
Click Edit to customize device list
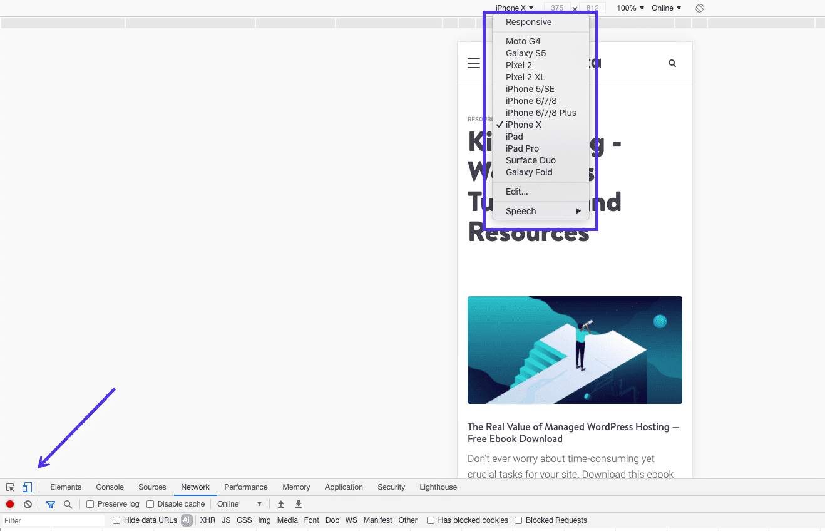(516, 192)
